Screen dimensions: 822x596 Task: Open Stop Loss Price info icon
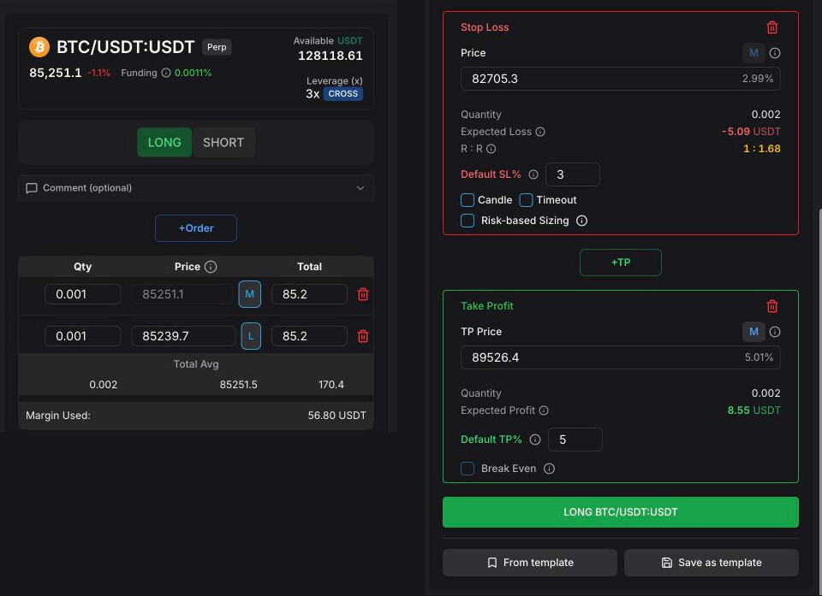click(775, 53)
